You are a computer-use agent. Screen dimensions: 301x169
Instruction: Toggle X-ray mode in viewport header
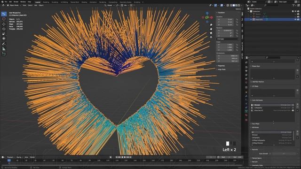click(x=228, y=5)
